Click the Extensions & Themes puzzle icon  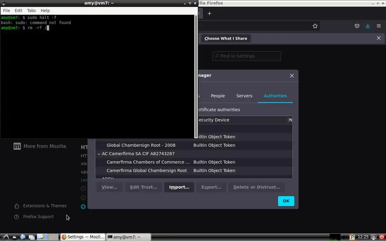point(17,206)
